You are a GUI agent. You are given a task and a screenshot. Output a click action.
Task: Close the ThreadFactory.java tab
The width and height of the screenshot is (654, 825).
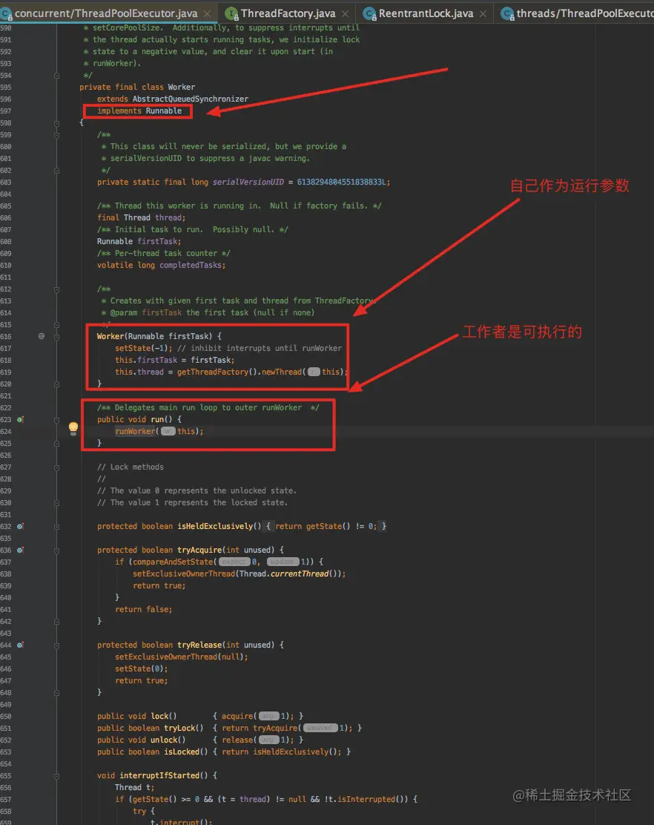click(345, 13)
